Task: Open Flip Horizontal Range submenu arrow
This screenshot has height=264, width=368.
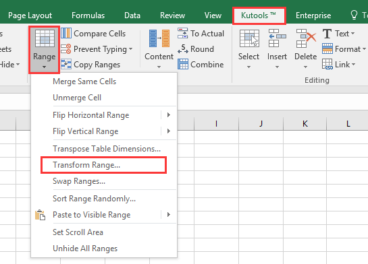Action: click(x=169, y=115)
